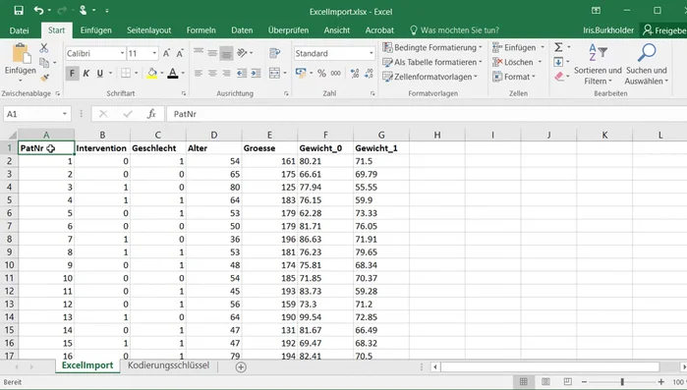Toggle italic formatting K button

[x=86, y=73]
